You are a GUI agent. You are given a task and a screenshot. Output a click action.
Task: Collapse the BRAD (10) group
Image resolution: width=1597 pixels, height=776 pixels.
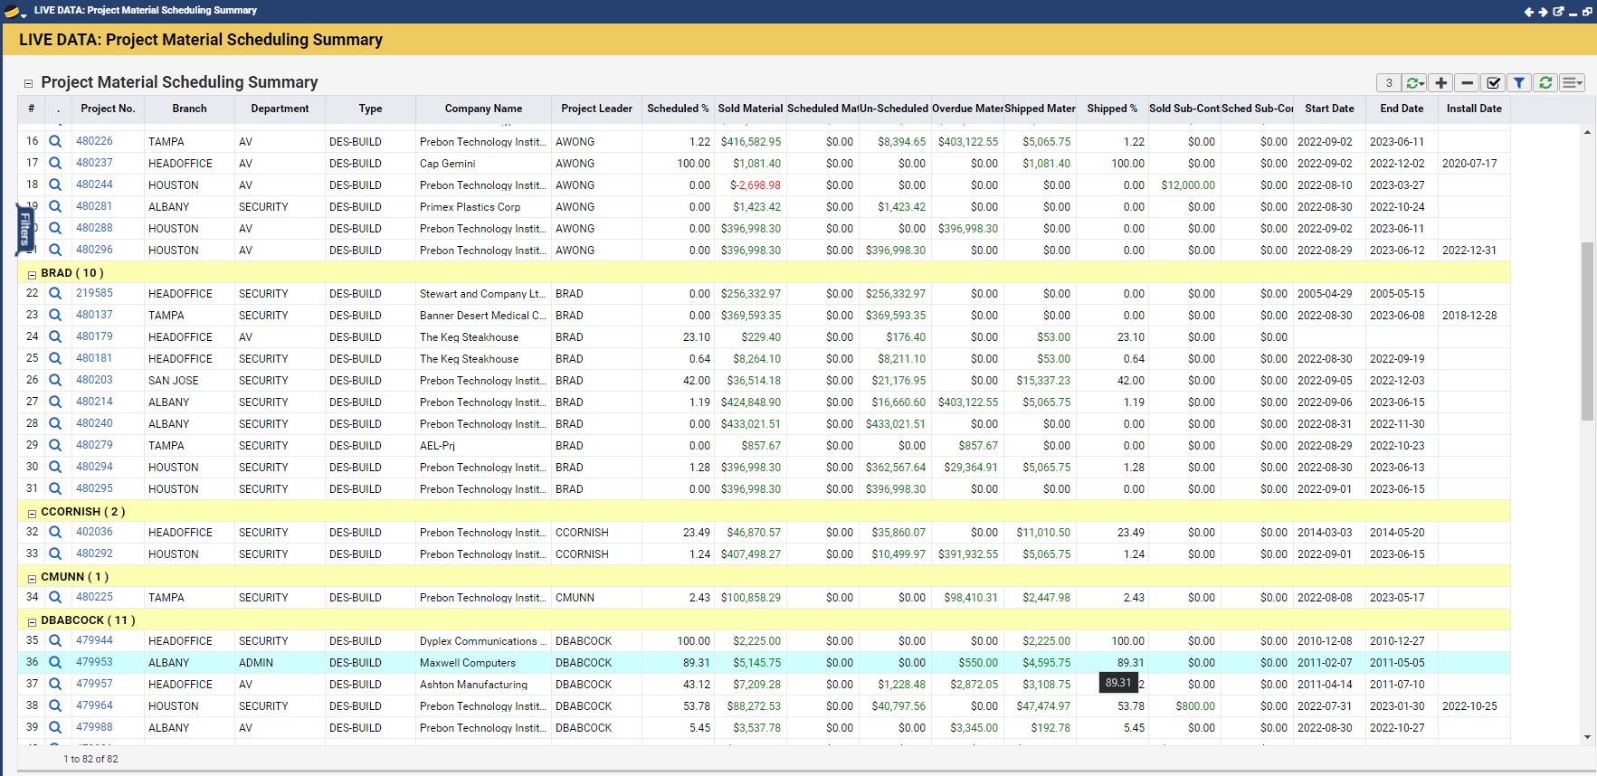click(x=32, y=274)
